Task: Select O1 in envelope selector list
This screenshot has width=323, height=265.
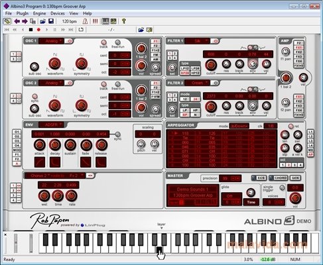Action: point(17,132)
